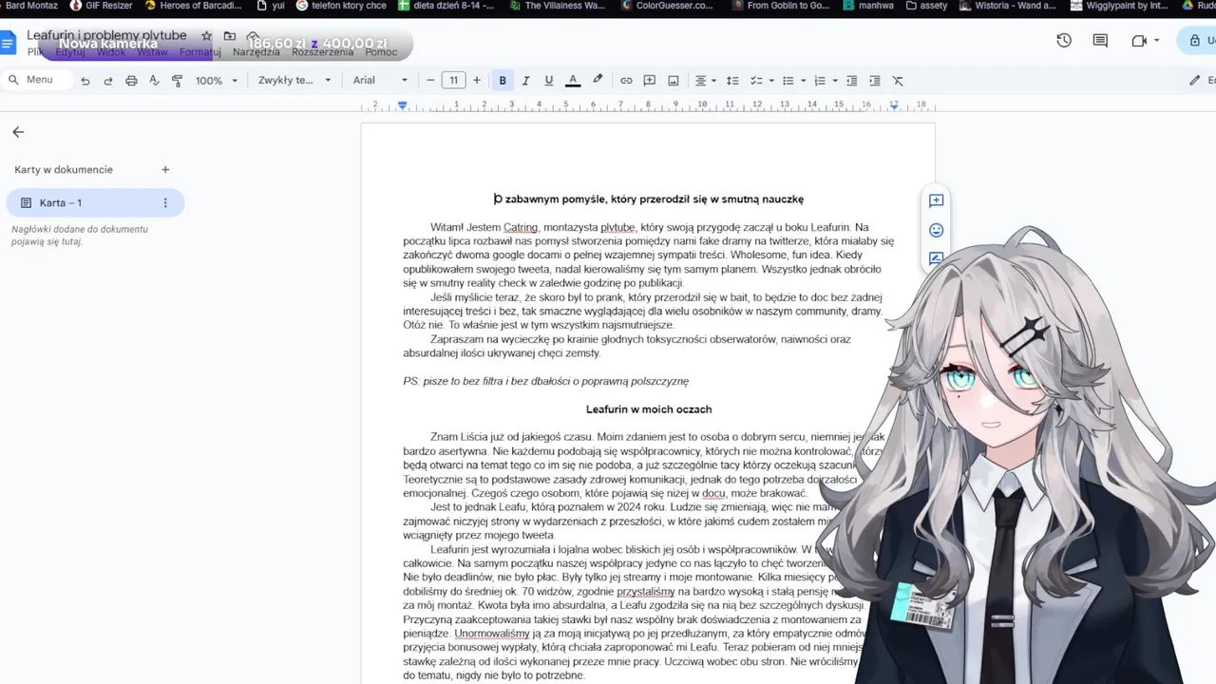1216x684 pixels.
Task: Decrease the paragraph indent
Action: coord(851,81)
